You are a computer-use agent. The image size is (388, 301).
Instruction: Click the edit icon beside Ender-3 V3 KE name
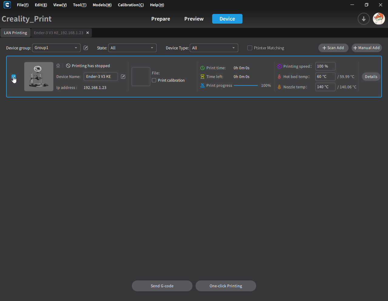click(123, 77)
